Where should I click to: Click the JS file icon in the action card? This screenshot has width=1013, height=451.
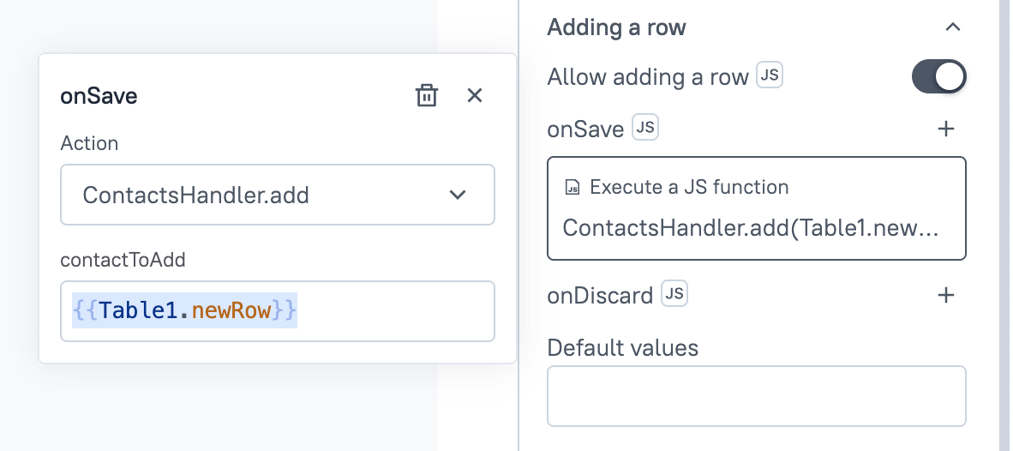(572, 187)
